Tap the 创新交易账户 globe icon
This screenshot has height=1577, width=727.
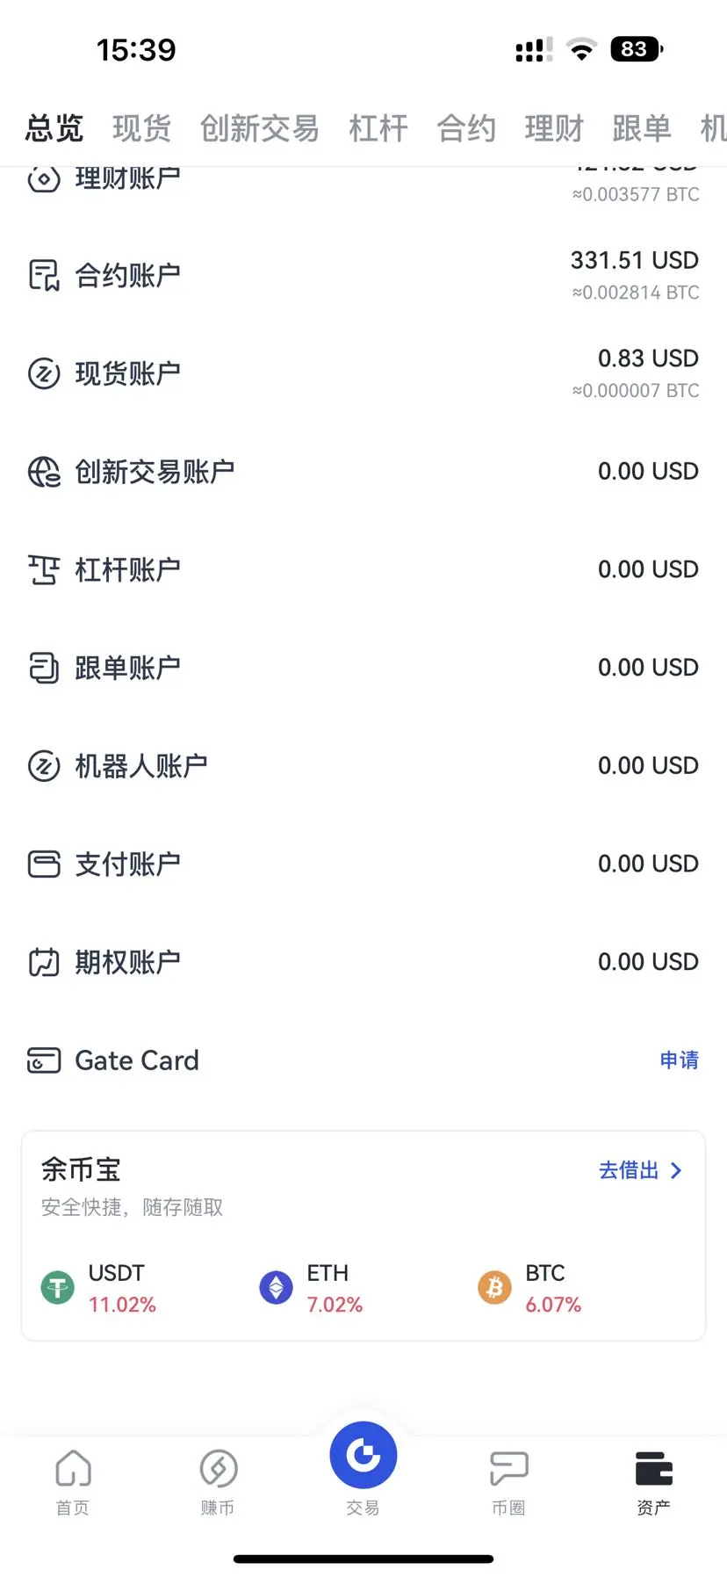point(44,472)
